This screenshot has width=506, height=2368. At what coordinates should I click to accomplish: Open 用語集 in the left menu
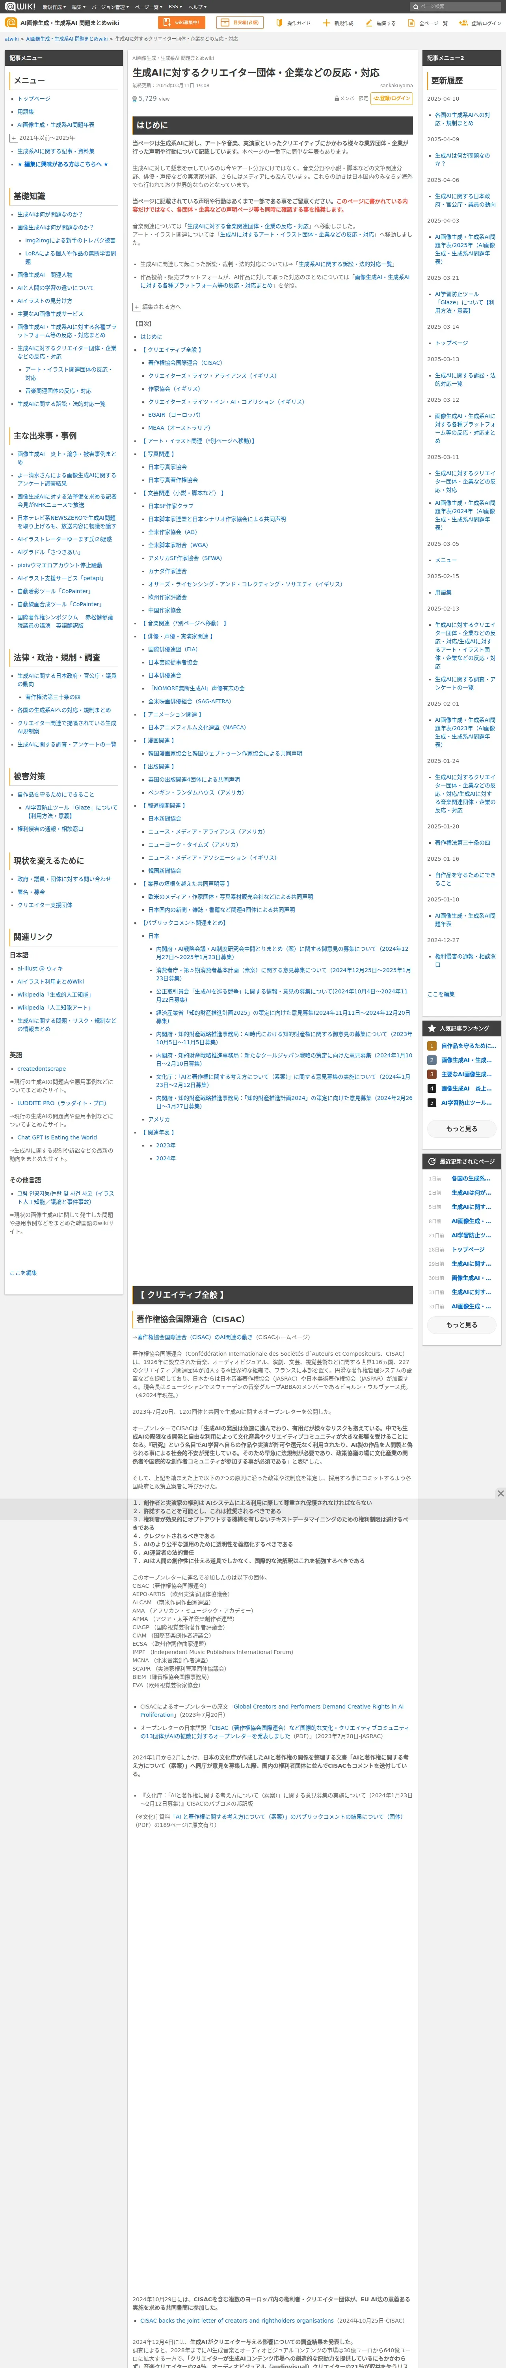(x=26, y=111)
